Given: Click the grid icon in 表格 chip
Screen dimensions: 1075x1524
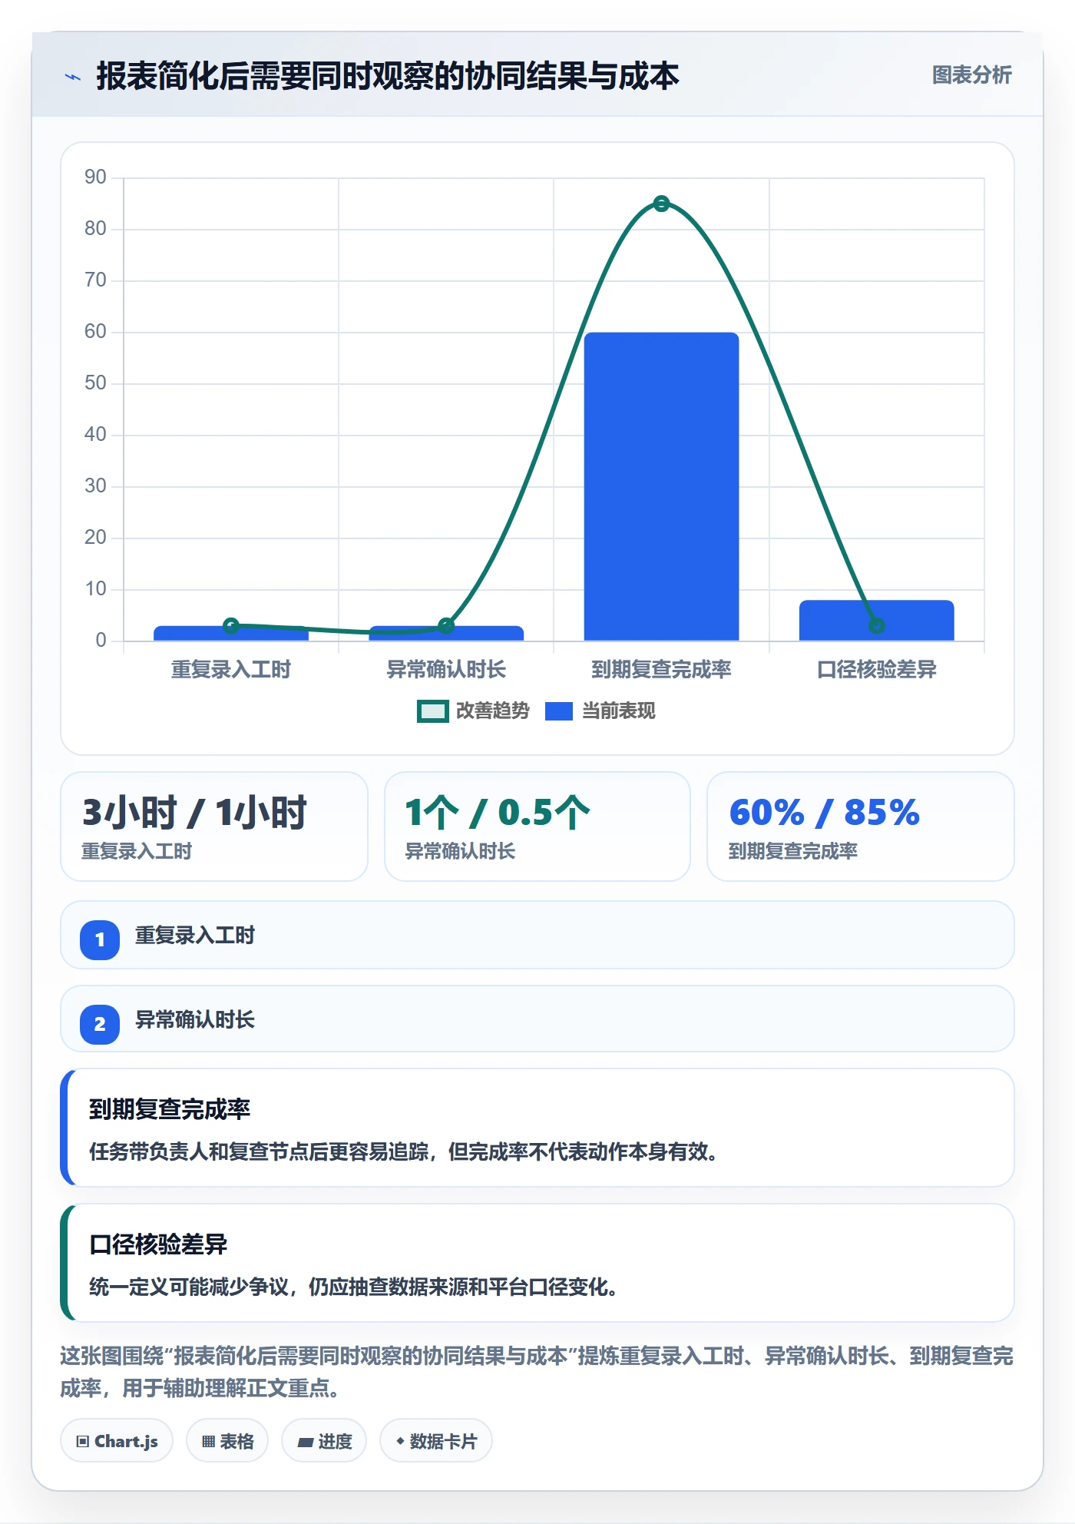Looking at the screenshot, I should coord(208,1442).
